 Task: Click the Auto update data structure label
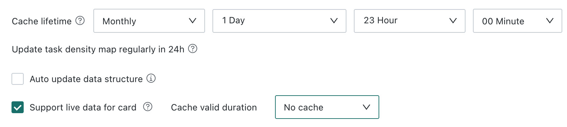pos(86,79)
